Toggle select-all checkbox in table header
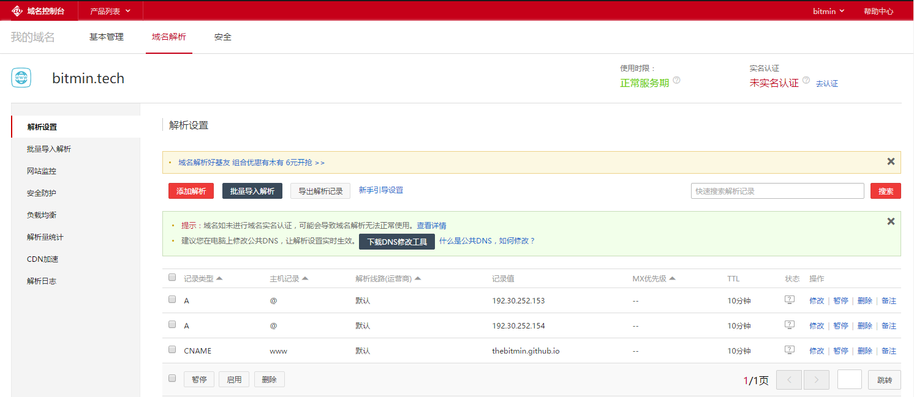The height and width of the screenshot is (397, 914). pyautogui.click(x=172, y=277)
